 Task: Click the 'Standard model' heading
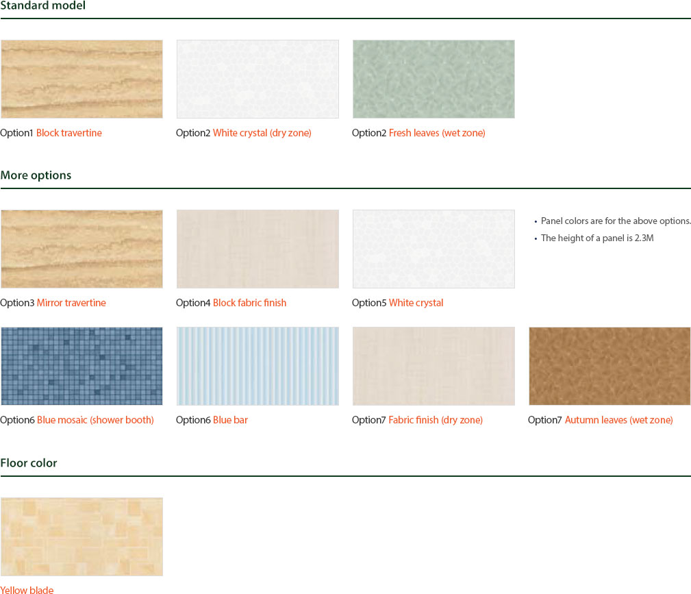[42, 5]
